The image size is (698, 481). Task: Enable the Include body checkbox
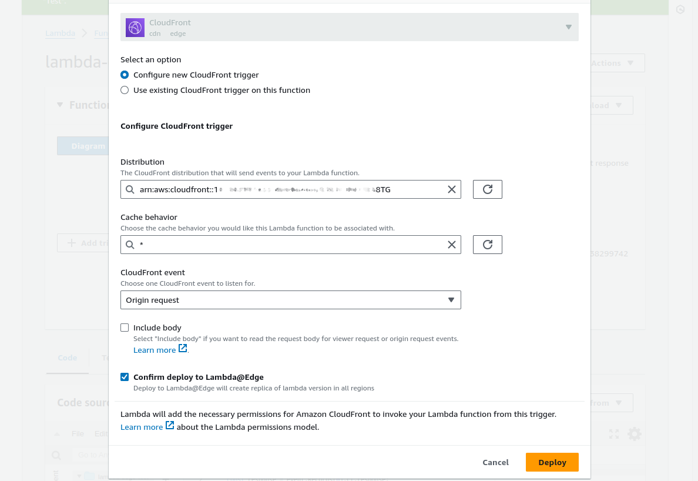[125, 328]
